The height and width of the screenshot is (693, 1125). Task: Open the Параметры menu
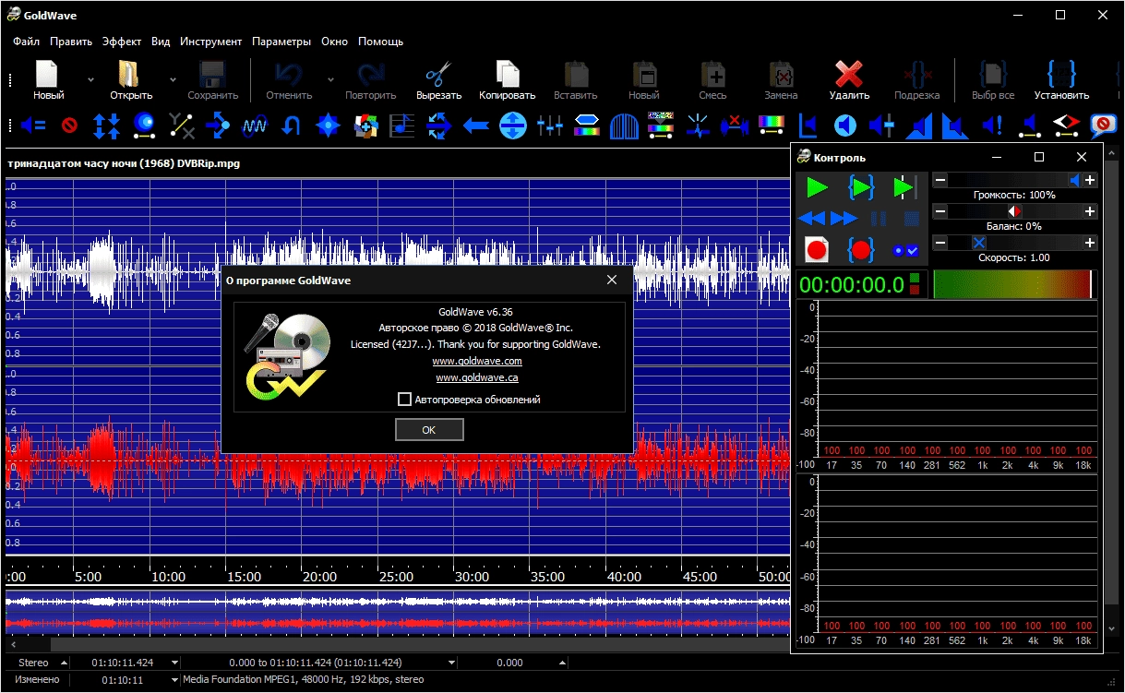(281, 42)
